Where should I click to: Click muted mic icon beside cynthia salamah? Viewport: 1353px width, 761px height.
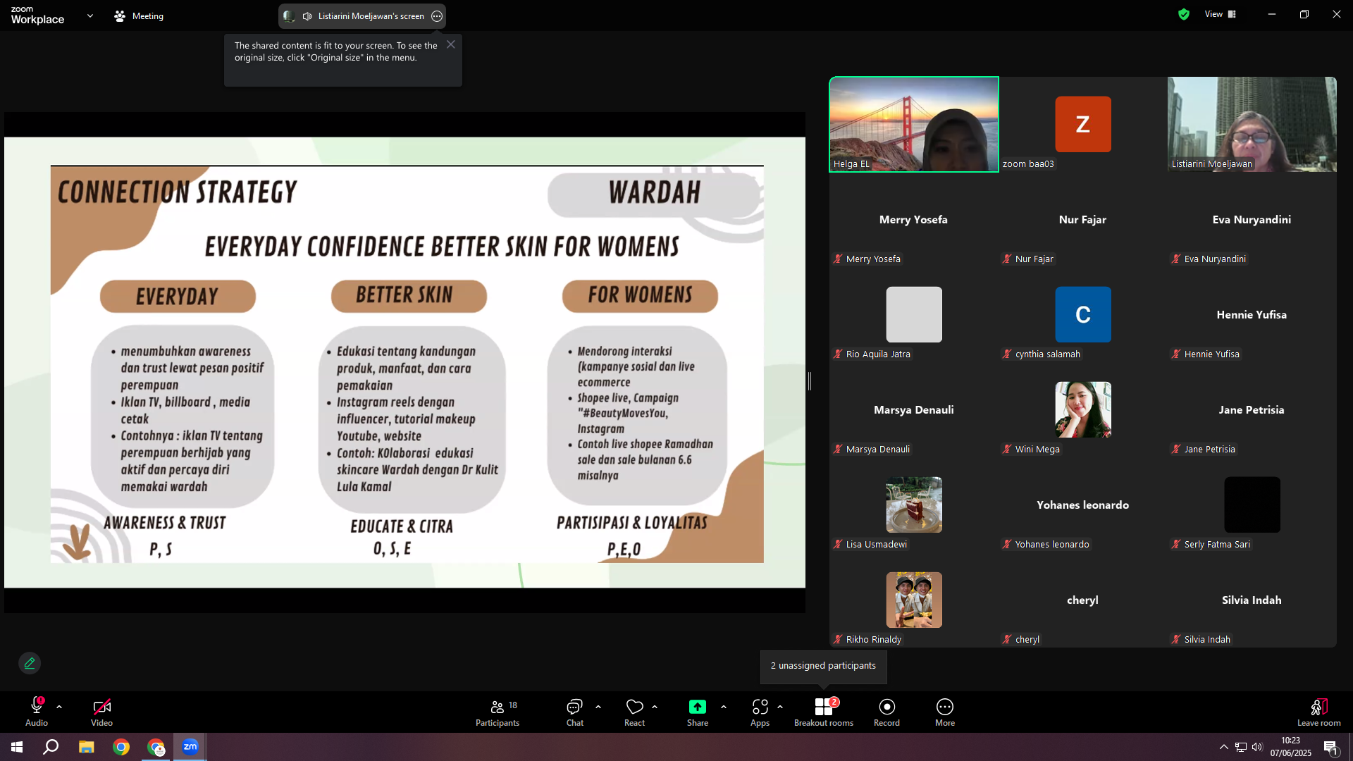1007,354
